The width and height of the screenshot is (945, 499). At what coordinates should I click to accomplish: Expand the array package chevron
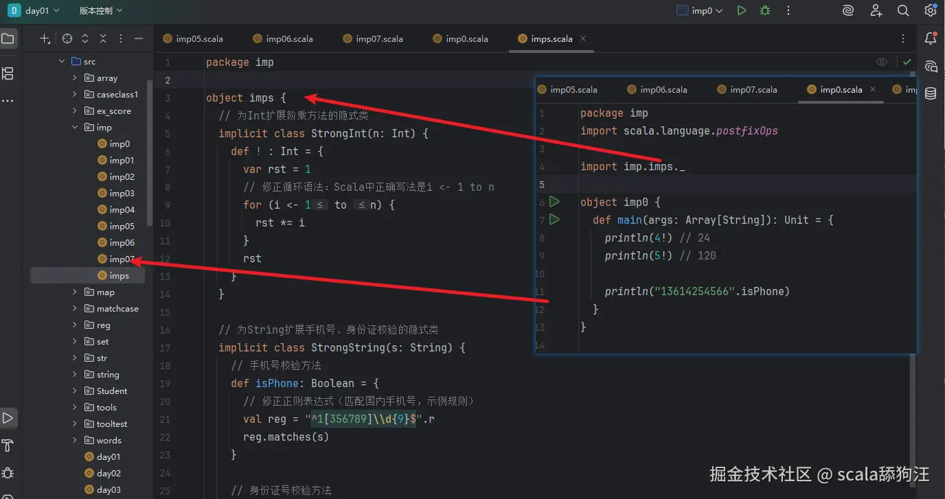point(75,78)
